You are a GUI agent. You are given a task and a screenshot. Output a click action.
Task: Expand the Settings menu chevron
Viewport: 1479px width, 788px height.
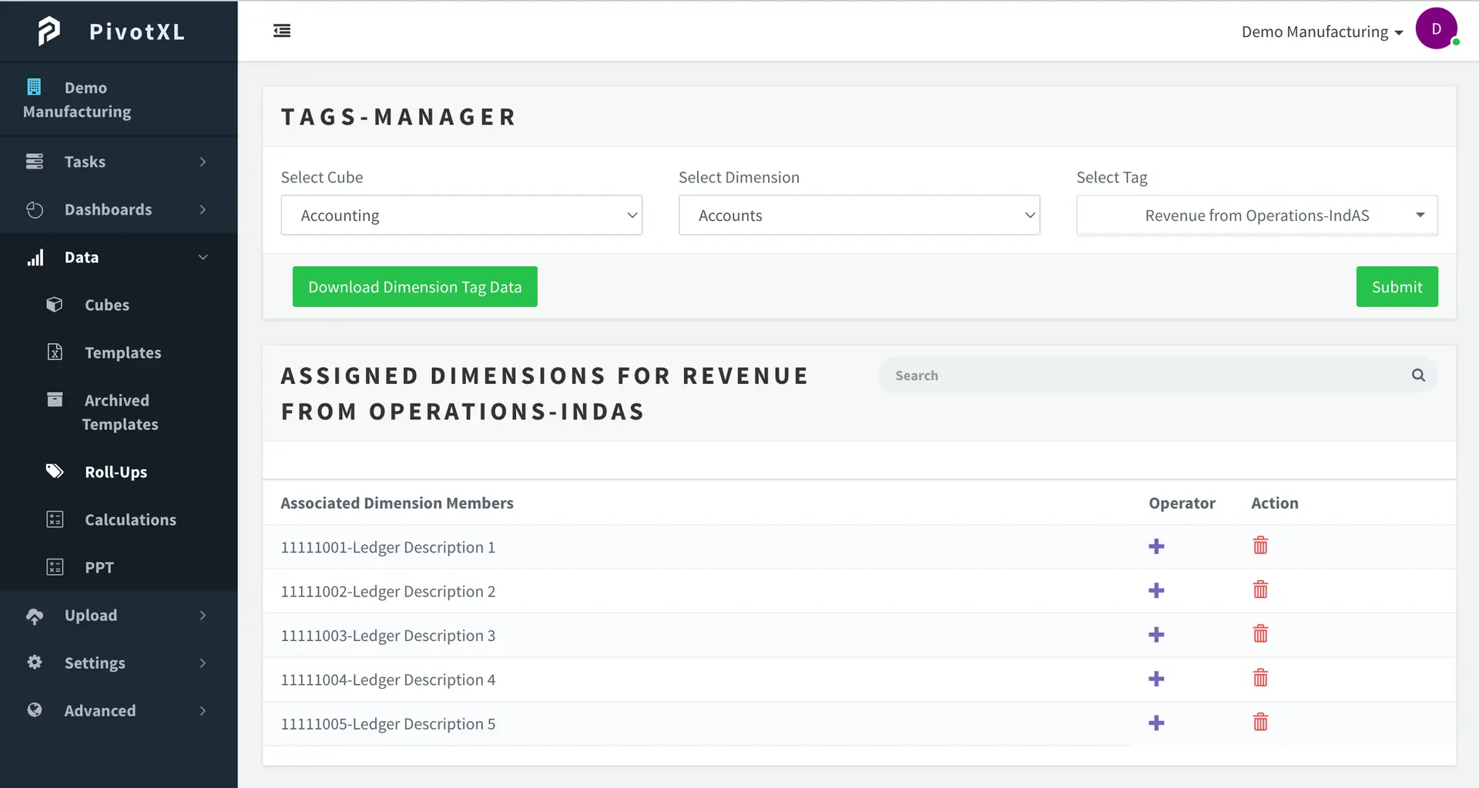tap(203, 663)
